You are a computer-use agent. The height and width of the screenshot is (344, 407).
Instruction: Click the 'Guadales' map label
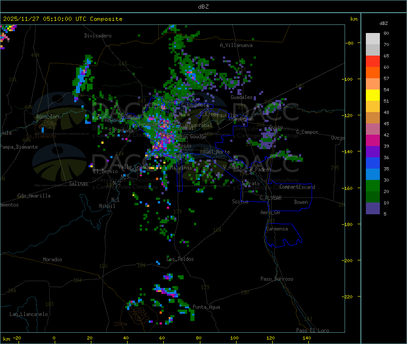(241, 97)
